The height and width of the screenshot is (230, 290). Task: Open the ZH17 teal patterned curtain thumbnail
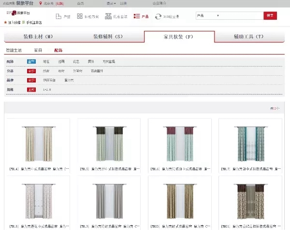pyautogui.click(x=251, y=144)
